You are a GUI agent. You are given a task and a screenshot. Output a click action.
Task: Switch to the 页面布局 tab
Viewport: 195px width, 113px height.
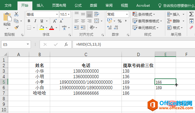point(59,6)
